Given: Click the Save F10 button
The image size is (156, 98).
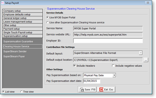Looking at the screenshot, I should click(x=88, y=90).
